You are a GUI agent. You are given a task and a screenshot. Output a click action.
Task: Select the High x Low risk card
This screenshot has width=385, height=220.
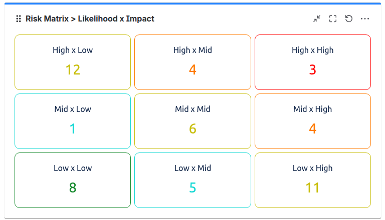tap(73, 62)
